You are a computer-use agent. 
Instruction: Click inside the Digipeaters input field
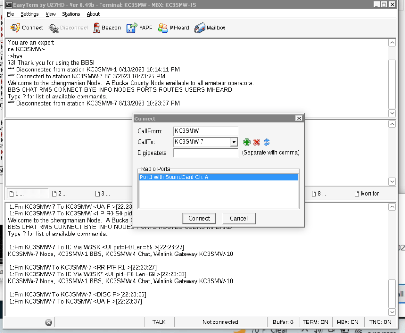click(x=205, y=153)
